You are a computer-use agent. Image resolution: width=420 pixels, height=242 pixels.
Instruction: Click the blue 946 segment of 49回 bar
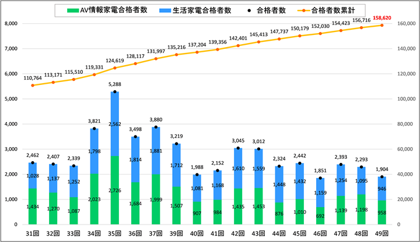pyautogui.click(x=383, y=188)
